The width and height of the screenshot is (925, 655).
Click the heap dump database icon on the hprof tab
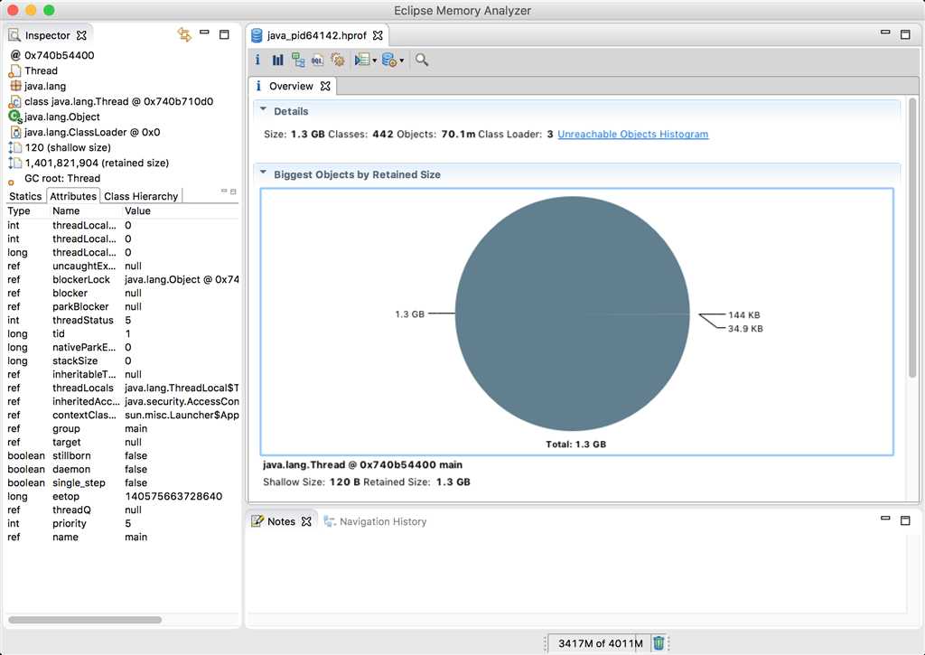coord(257,35)
